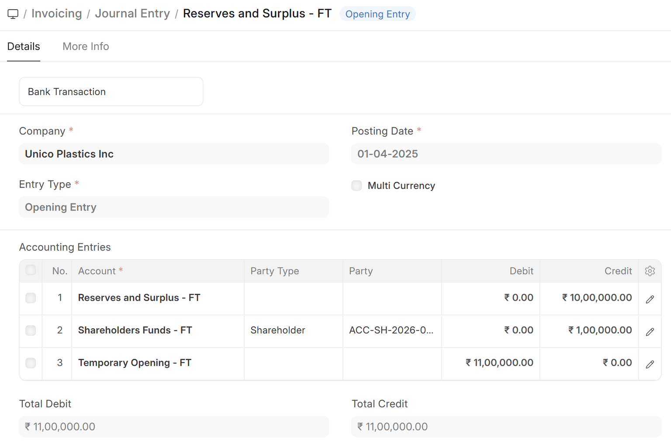Screen dimensions: 671x444
Task: Edit the Shareholders Funds row pencil icon
Action: pyautogui.click(x=650, y=332)
